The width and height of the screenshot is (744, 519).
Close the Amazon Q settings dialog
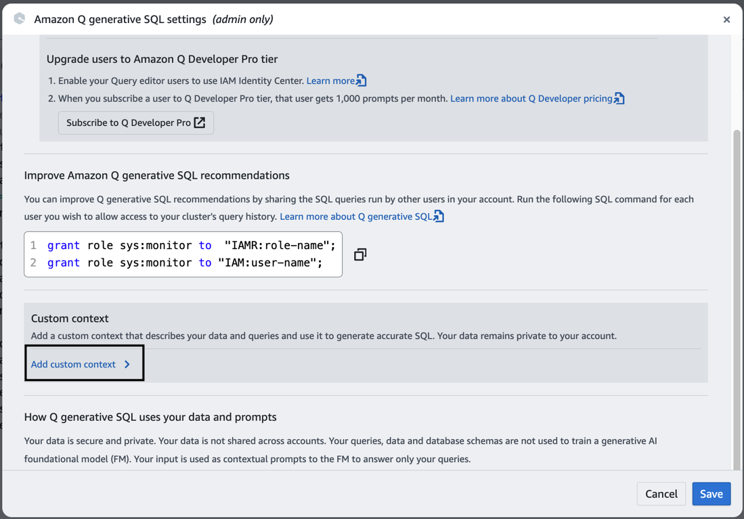point(726,20)
